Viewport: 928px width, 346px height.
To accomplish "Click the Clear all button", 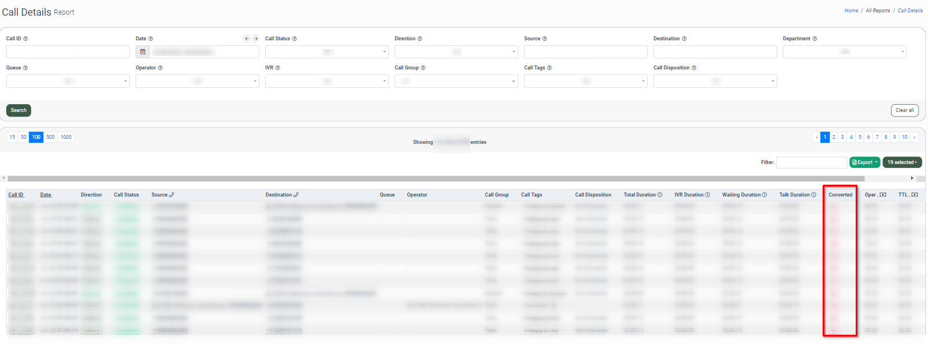I will pos(904,110).
